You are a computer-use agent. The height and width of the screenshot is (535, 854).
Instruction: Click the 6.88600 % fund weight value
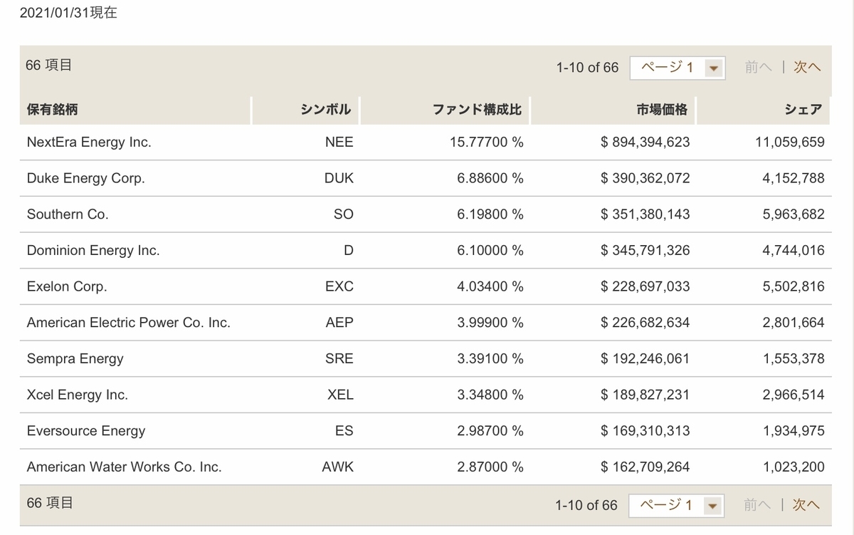coord(490,178)
